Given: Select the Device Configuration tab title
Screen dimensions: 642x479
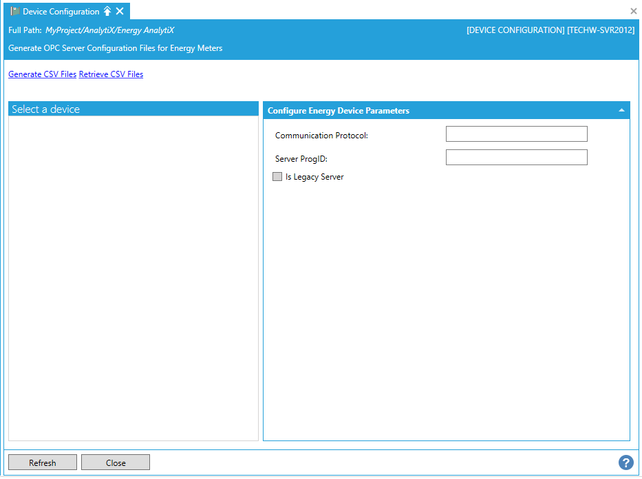Looking at the screenshot, I should pyautogui.click(x=61, y=12).
